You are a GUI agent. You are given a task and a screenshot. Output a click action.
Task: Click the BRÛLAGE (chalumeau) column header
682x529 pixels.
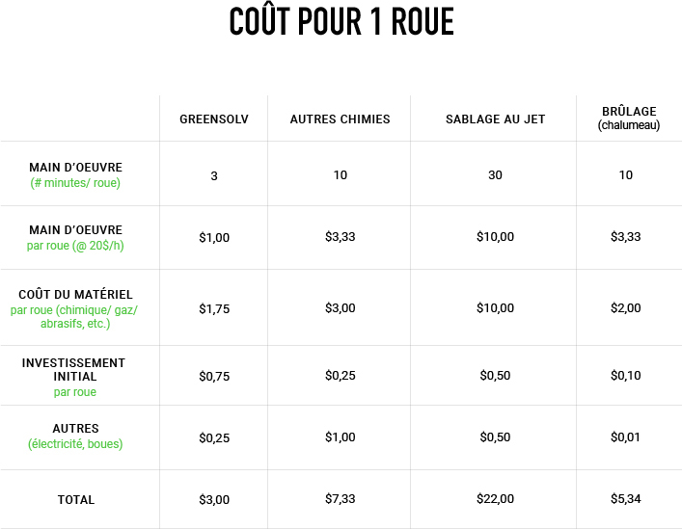click(628, 119)
